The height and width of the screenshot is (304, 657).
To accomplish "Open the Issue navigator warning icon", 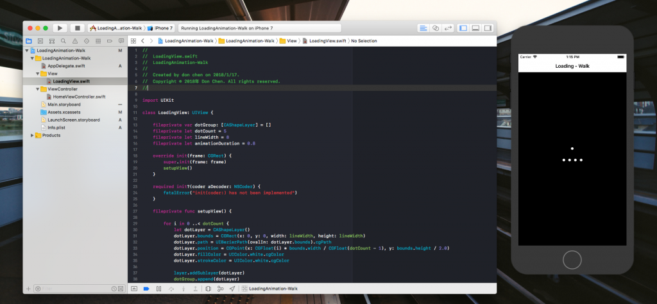I will pyautogui.click(x=75, y=41).
